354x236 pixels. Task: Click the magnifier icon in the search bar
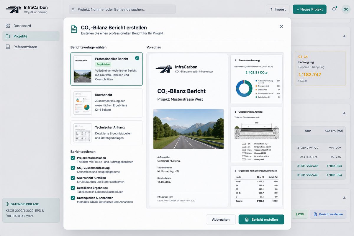[73, 9]
